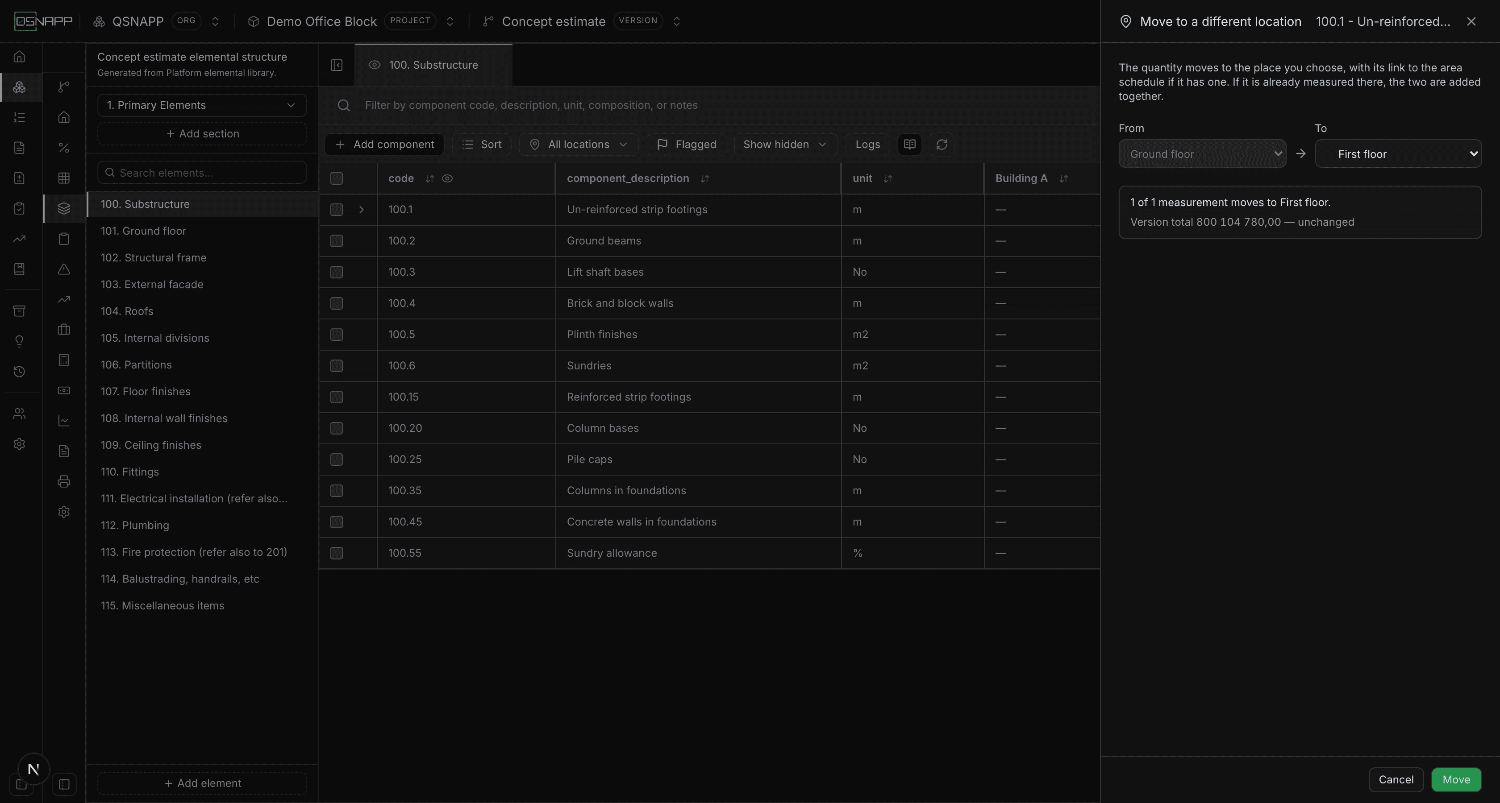Refresh the component table
This screenshot has height=803, width=1500.
(x=942, y=144)
